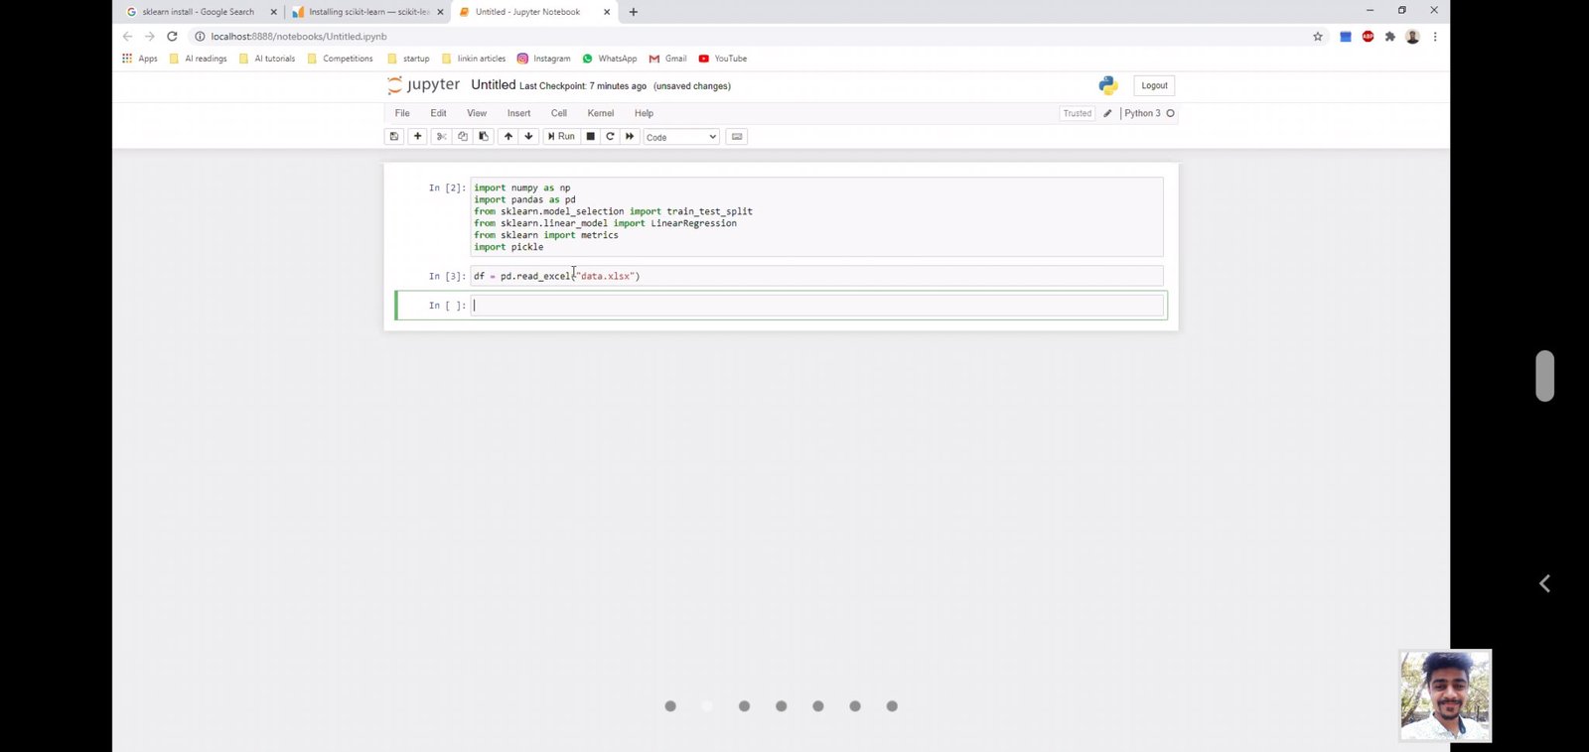The image size is (1589, 752).
Task: Click the Trusted notebook indicator
Action: [1077, 113]
